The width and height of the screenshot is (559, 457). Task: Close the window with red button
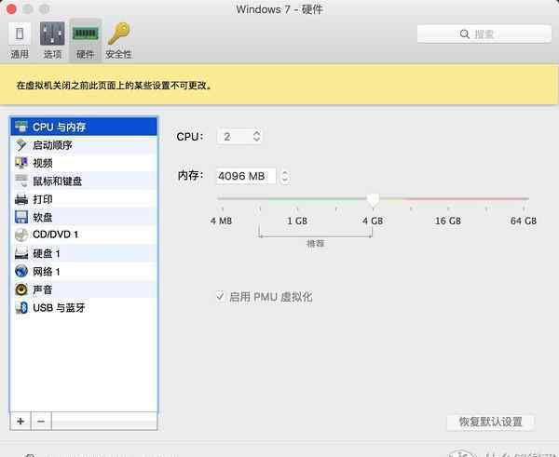(x=11, y=9)
